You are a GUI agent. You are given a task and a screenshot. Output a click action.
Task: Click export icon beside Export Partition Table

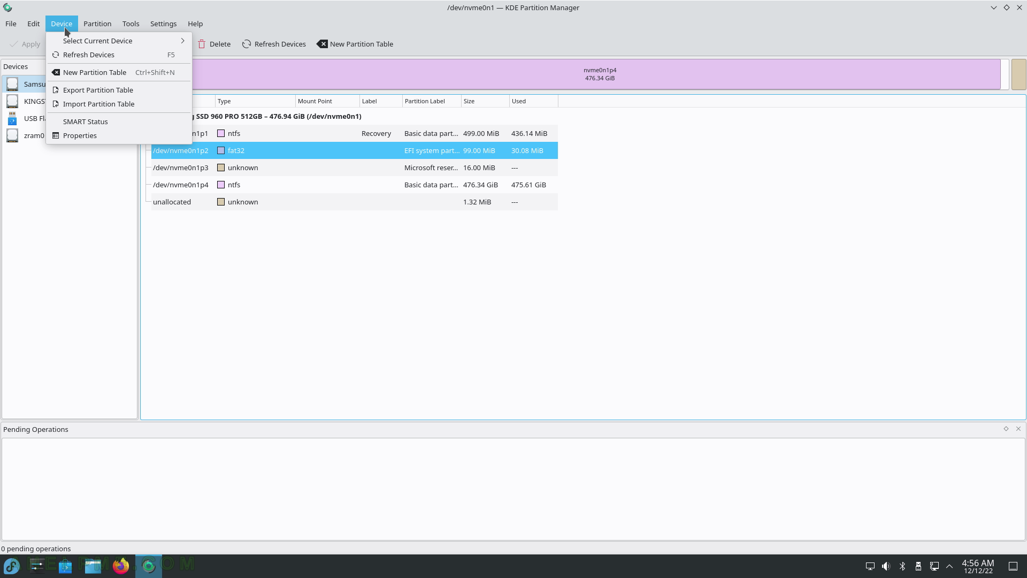pyautogui.click(x=56, y=90)
